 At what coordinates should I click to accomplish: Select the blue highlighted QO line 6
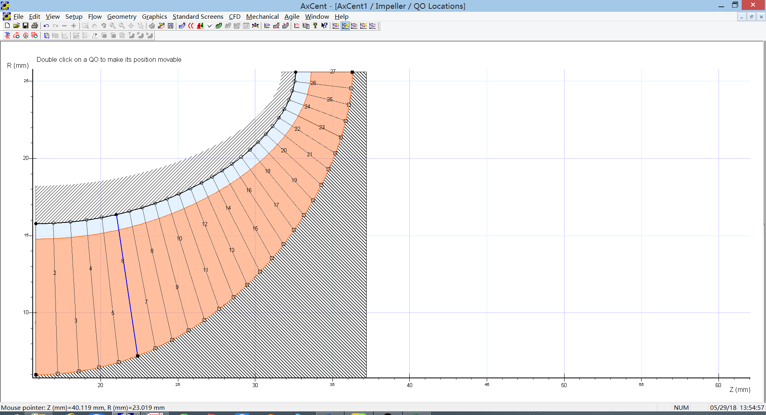(x=127, y=285)
